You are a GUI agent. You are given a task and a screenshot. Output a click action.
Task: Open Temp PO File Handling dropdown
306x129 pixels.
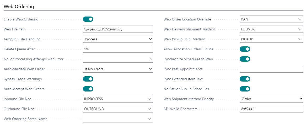(x=118, y=39)
